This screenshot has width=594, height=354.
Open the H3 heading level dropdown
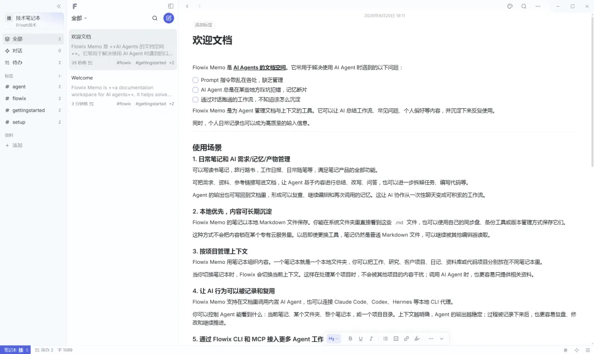(333, 339)
